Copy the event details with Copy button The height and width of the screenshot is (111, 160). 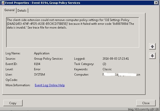coord(13,103)
